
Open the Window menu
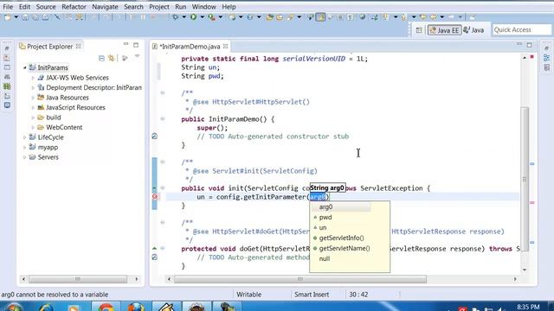tap(204, 7)
